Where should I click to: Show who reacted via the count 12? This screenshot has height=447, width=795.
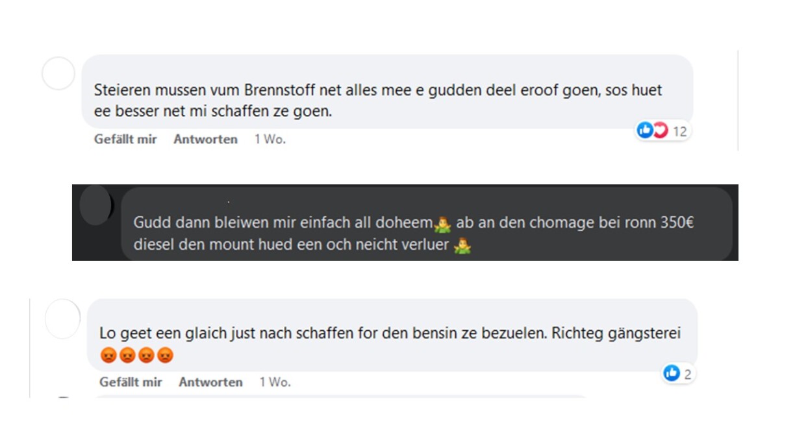pos(679,132)
